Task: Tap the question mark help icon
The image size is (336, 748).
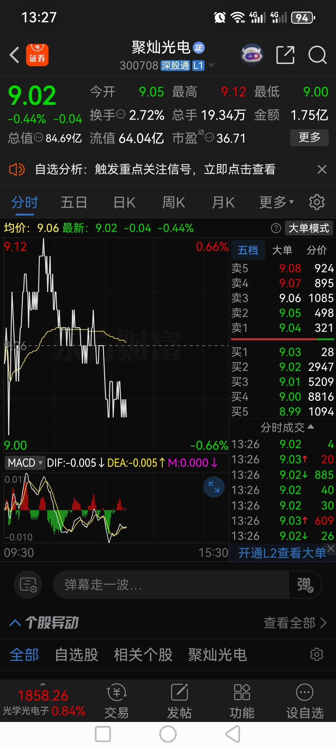Action: click(x=276, y=228)
